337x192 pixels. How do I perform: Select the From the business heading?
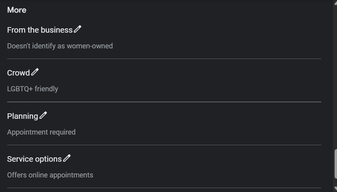39,30
